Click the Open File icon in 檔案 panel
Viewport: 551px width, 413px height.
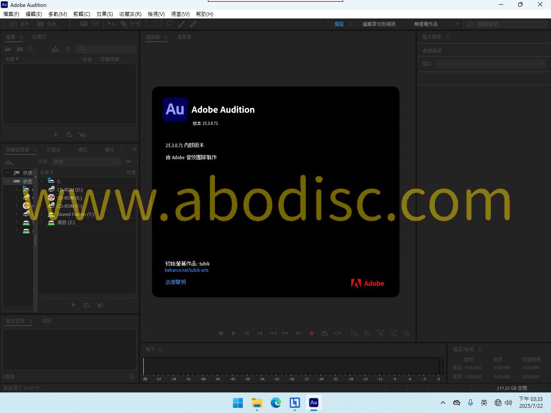[x=8, y=49]
